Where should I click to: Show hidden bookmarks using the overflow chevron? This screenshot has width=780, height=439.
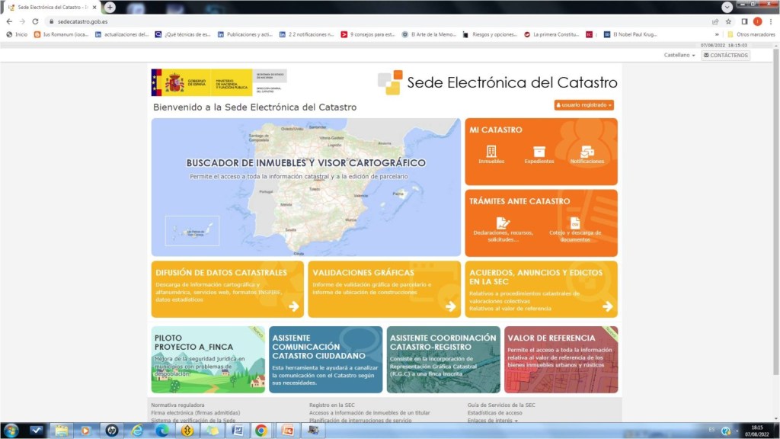coord(717,34)
